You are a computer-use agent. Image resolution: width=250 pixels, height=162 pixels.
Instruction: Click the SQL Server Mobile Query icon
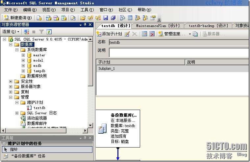pyautogui.click(x=73, y=18)
